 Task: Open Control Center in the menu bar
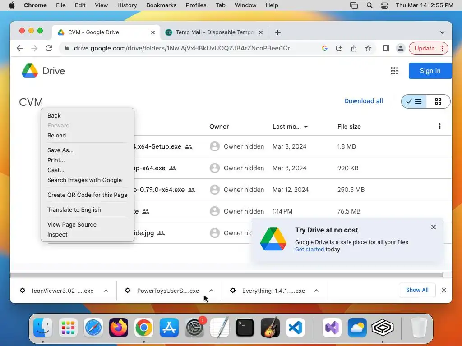pyautogui.click(x=384, y=5)
